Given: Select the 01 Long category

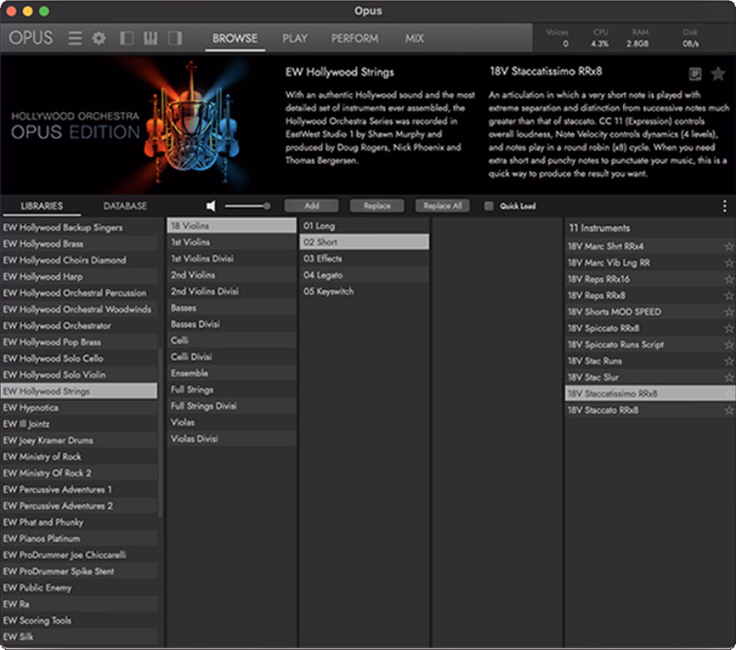Looking at the screenshot, I should coord(364,226).
